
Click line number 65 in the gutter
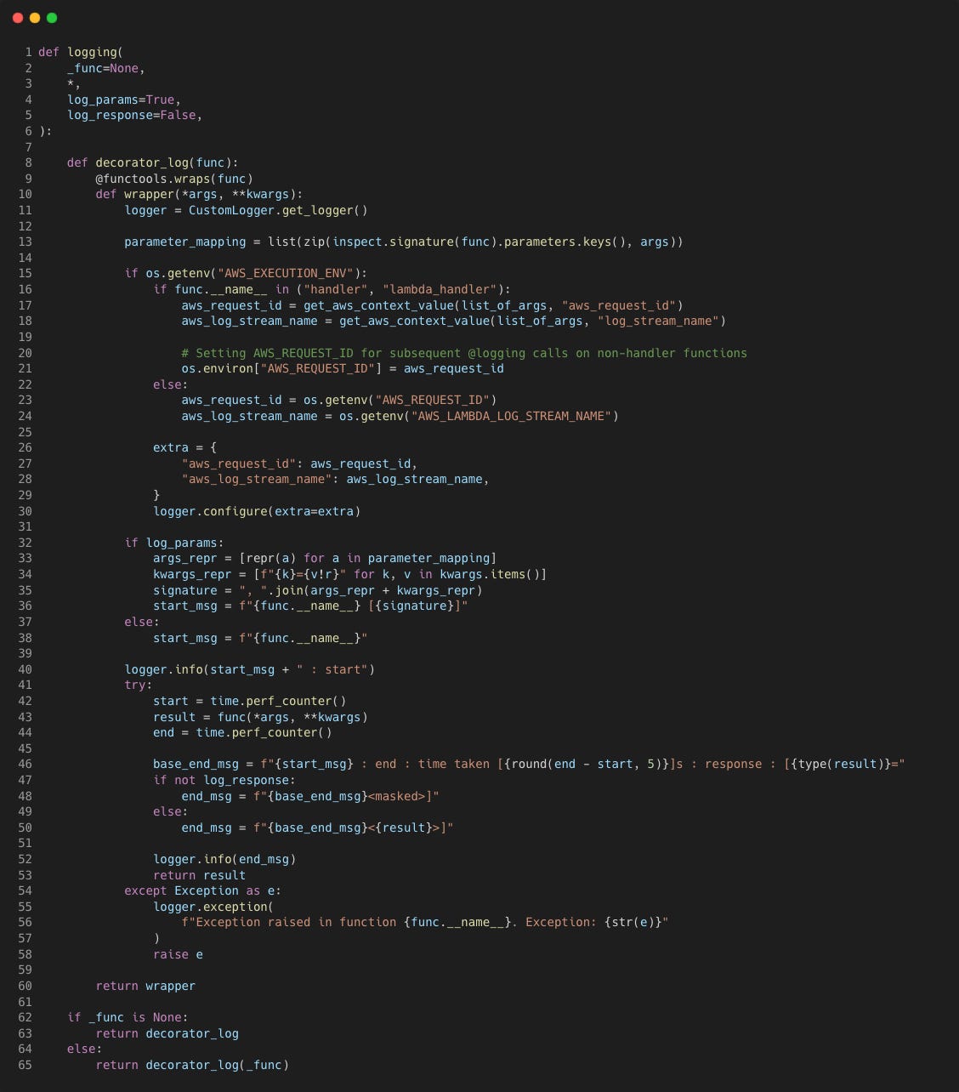(25, 1065)
